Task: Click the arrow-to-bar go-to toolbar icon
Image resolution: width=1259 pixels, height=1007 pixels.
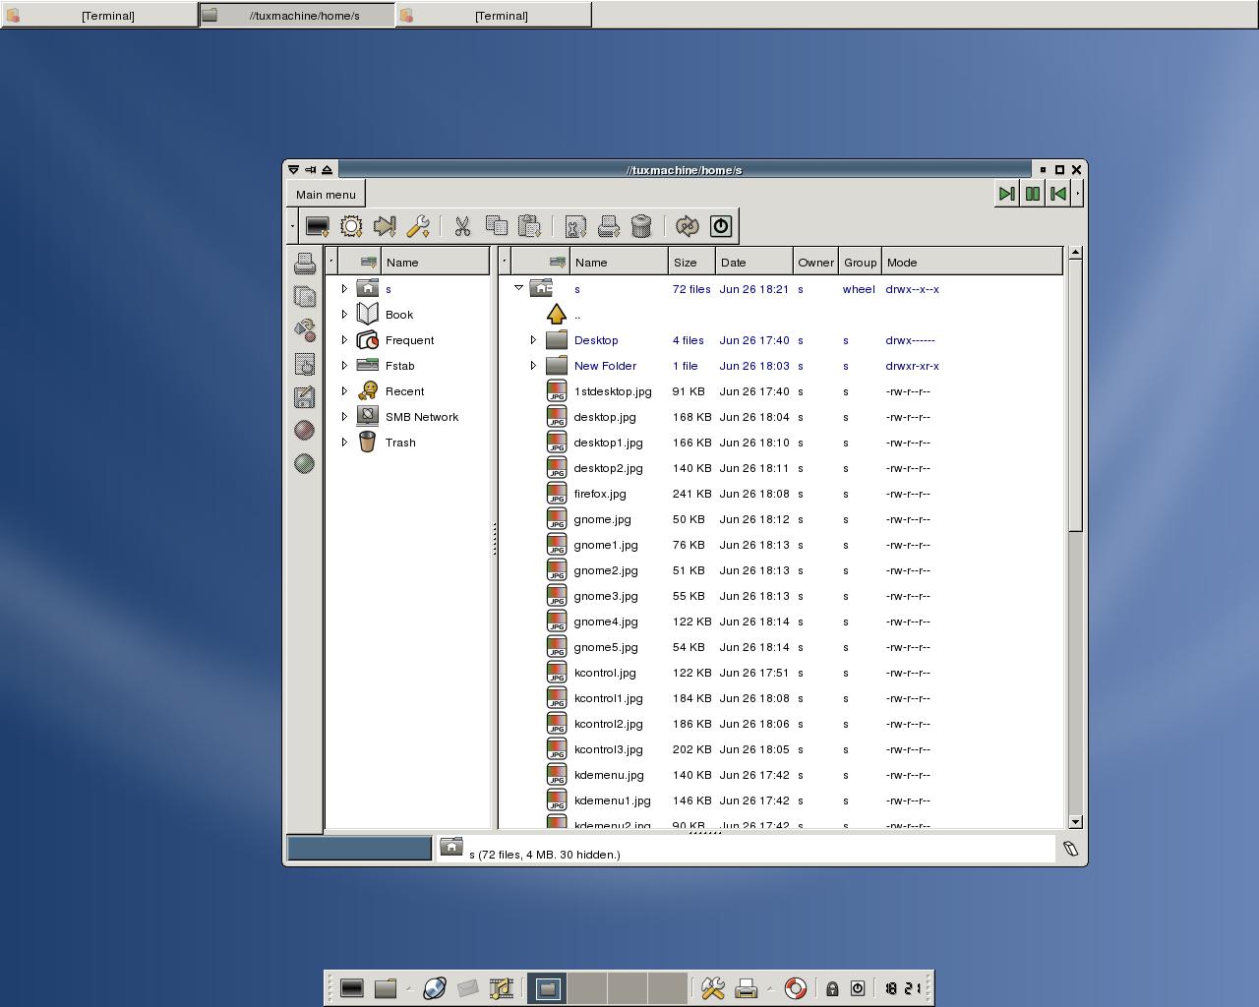Action: point(385,226)
